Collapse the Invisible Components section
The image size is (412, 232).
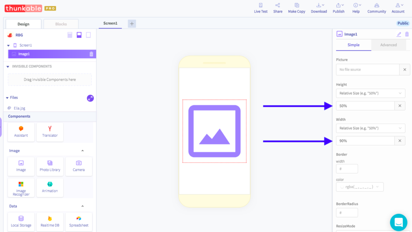pos(8,66)
